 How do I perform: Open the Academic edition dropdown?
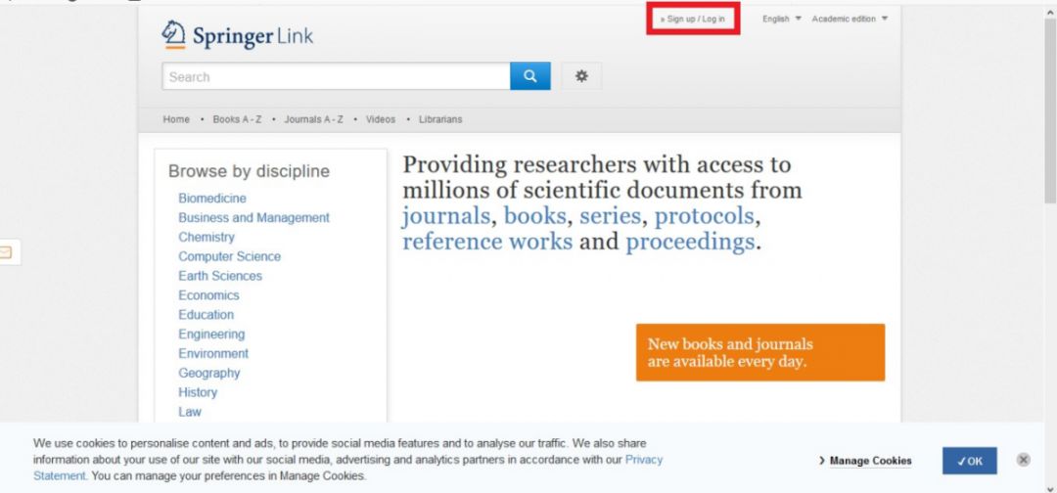point(850,19)
